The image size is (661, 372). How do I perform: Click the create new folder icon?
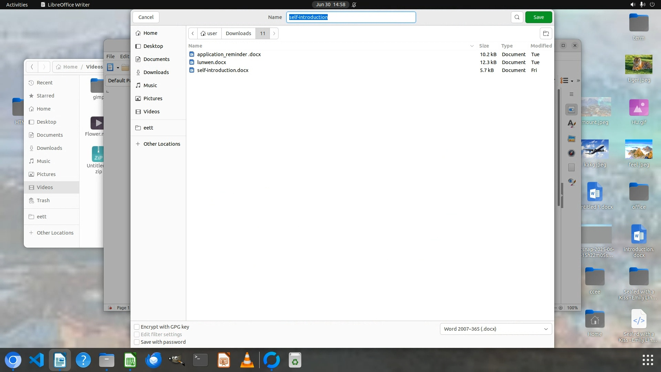546,33
